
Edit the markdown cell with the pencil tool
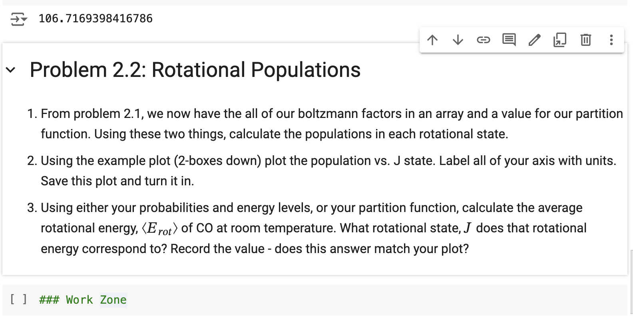click(534, 40)
